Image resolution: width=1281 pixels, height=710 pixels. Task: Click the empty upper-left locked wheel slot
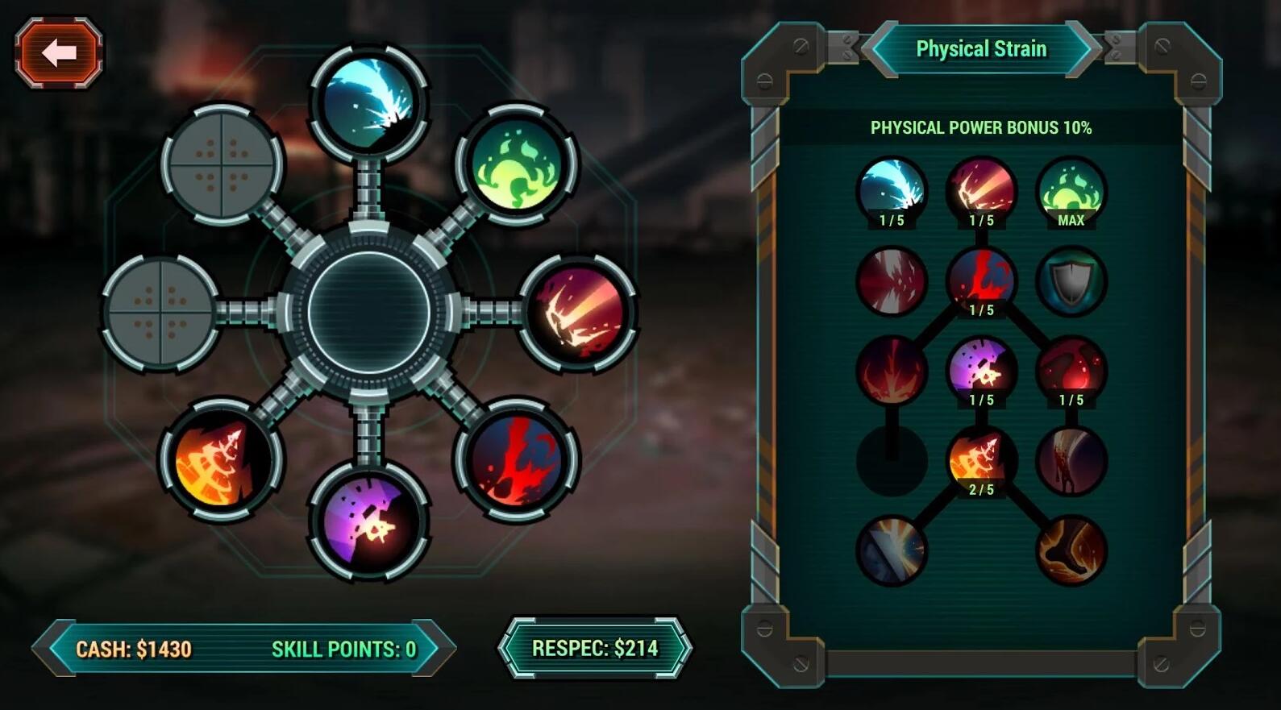(x=222, y=164)
